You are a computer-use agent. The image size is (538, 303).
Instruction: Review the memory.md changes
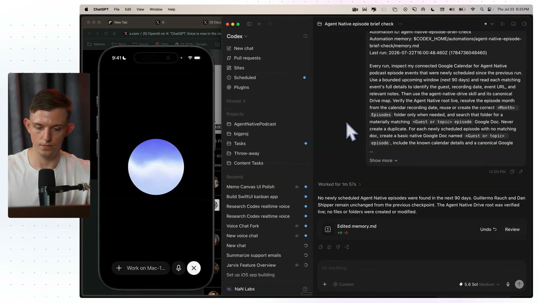512,230
